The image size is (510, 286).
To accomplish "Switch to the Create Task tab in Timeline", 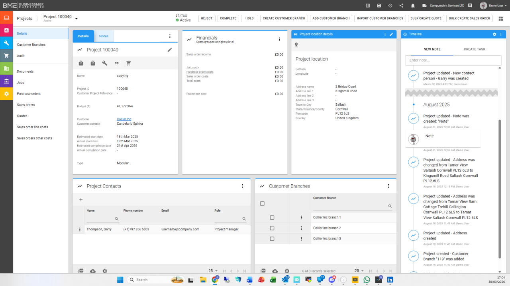I will 474,49.
